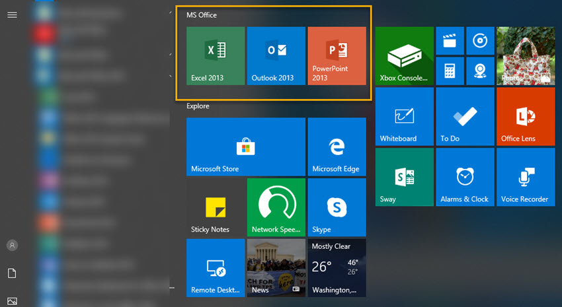Open the Skype tile

tap(337, 207)
